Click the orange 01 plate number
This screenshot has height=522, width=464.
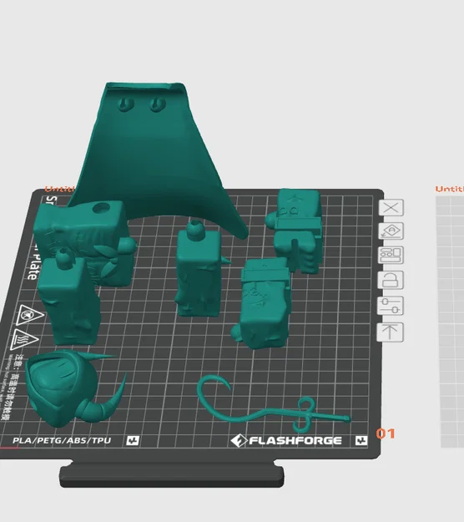(386, 433)
